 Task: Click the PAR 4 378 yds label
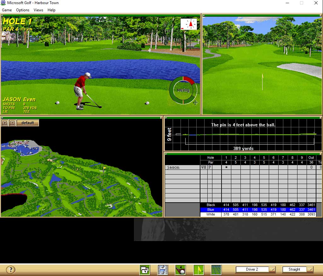18,29
